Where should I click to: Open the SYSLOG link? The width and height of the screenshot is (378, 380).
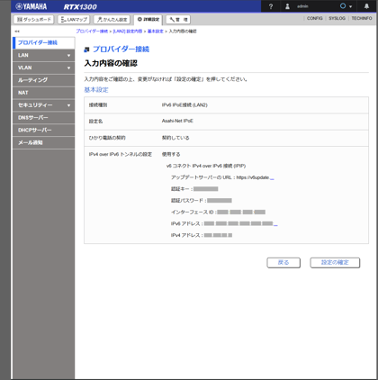[337, 18]
